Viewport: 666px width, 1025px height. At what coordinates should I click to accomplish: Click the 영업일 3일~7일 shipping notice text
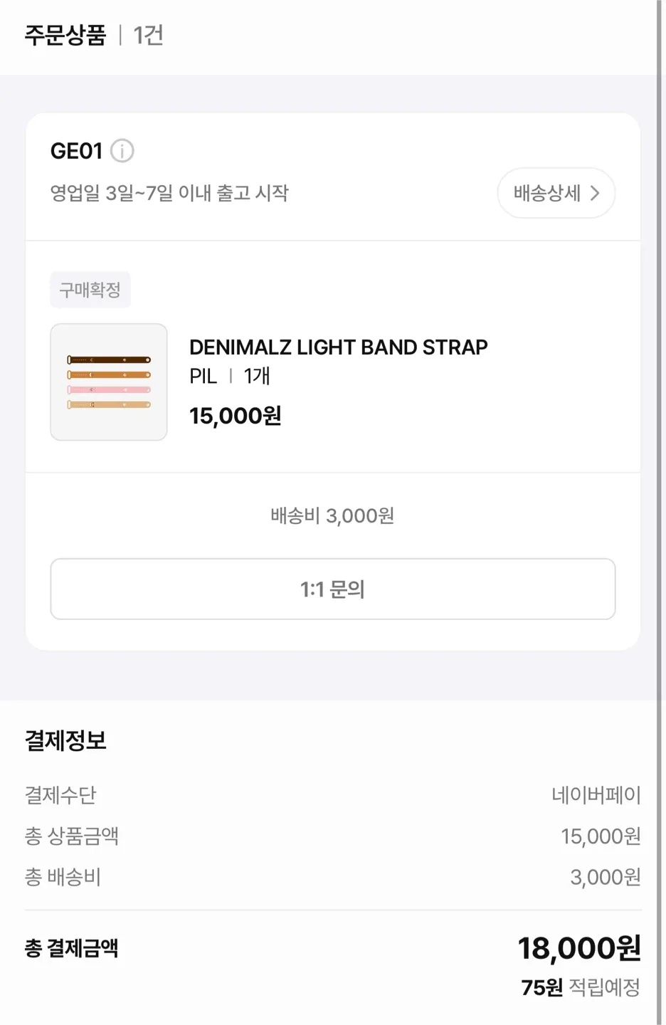pos(169,193)
